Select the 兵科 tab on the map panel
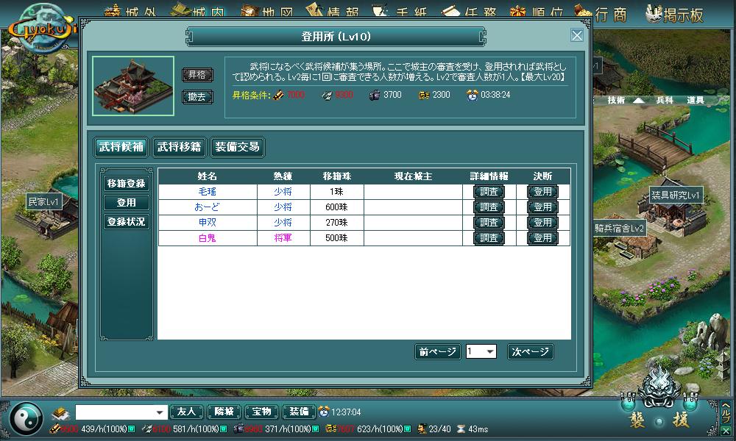The width and height of the screenshot is (736, 441). [x=664, y=100]
